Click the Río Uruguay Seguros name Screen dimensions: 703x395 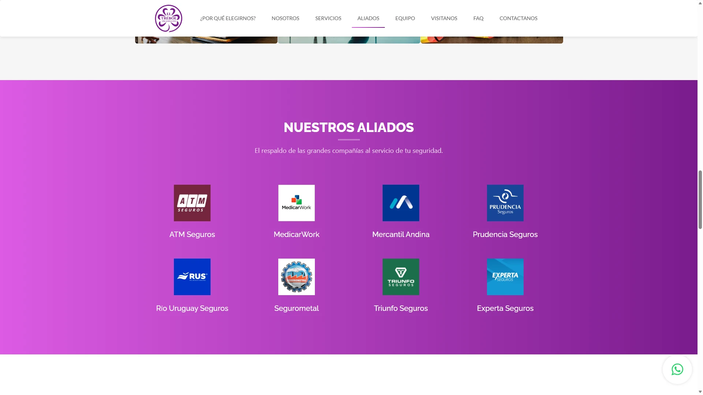click(x=192, y=308)
